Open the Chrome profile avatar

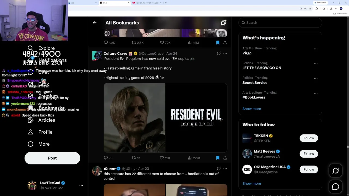coord(341,9)
